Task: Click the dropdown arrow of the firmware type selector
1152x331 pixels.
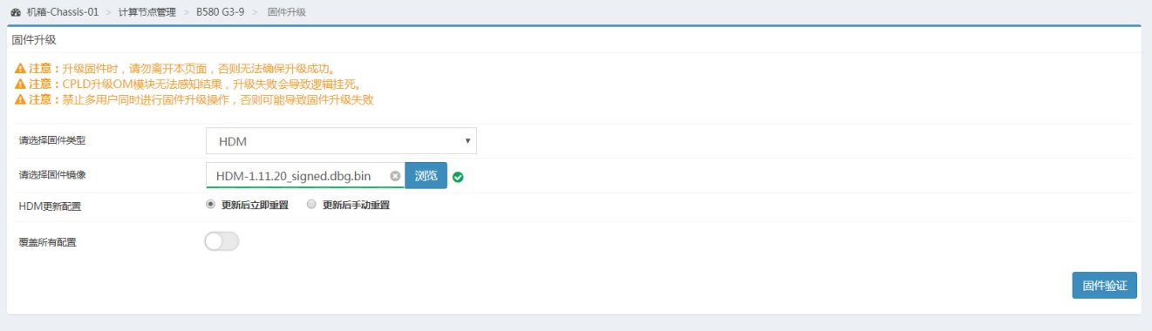Action: pyautogui.click(x=467, y=140)
